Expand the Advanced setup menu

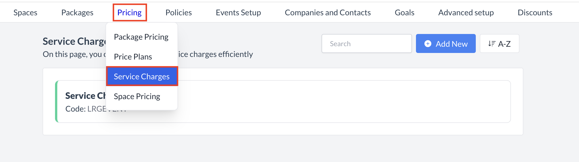(466, 12)
